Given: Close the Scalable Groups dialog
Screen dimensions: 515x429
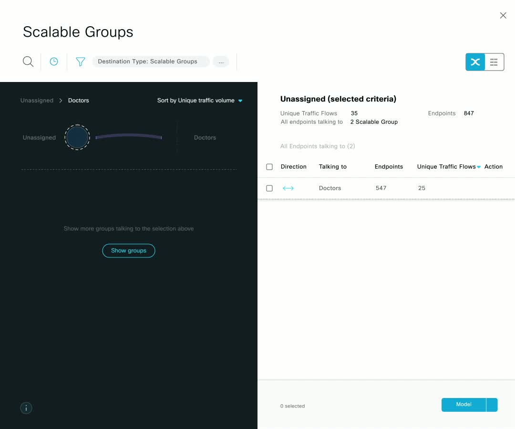Looking at the screenshot, I should [x=503, y=15].
